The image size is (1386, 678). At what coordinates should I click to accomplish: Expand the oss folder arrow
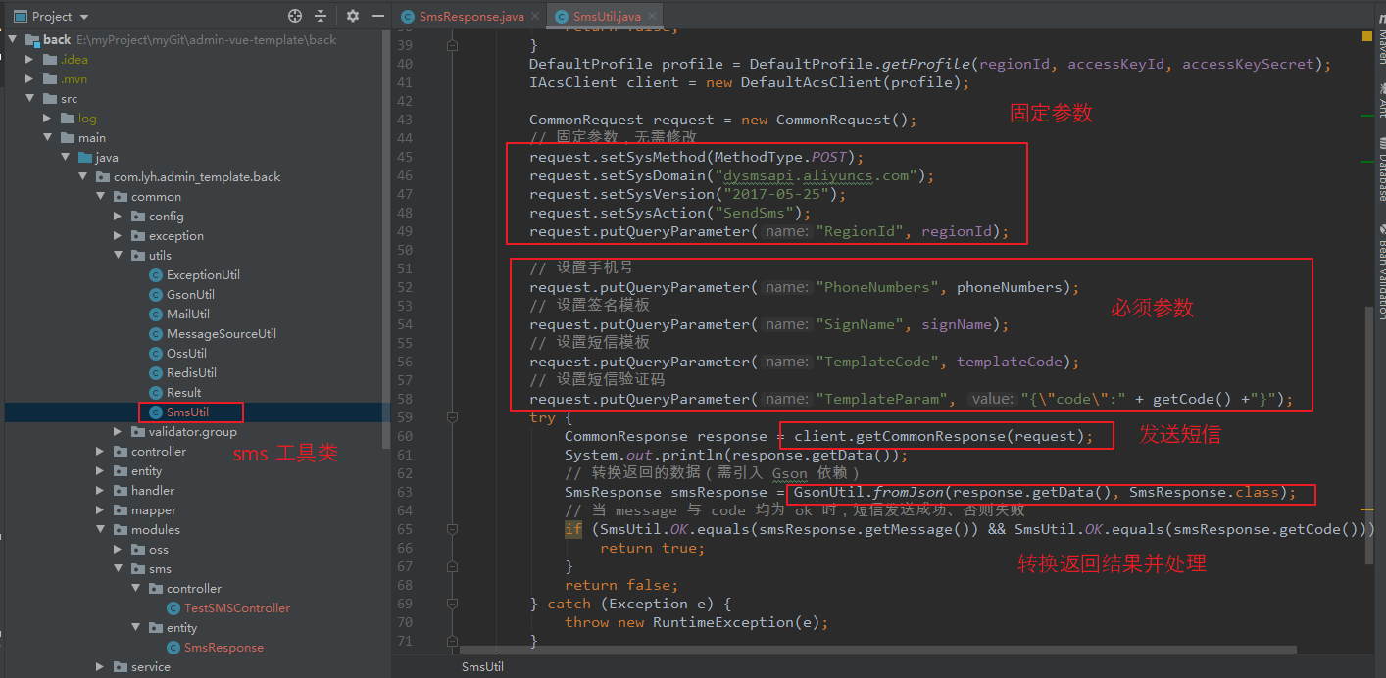(x=118, y=550)
